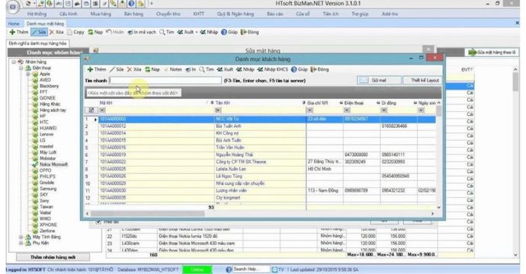
Task: Click vertical scrollbar of main item grid
Action: (x=515, y=81)
